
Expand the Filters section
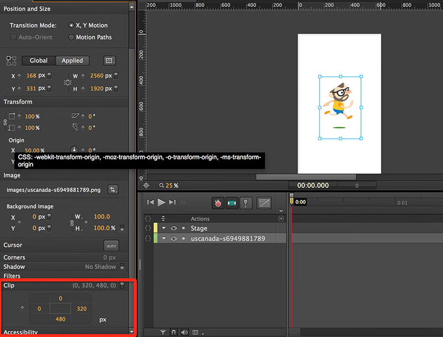[x=12, y=276]
